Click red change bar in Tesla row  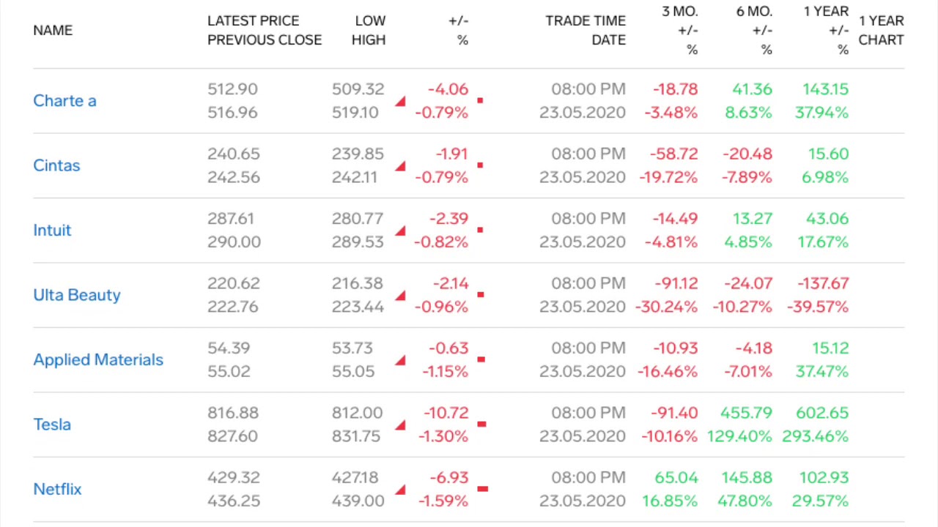click(x=481, y=424)
